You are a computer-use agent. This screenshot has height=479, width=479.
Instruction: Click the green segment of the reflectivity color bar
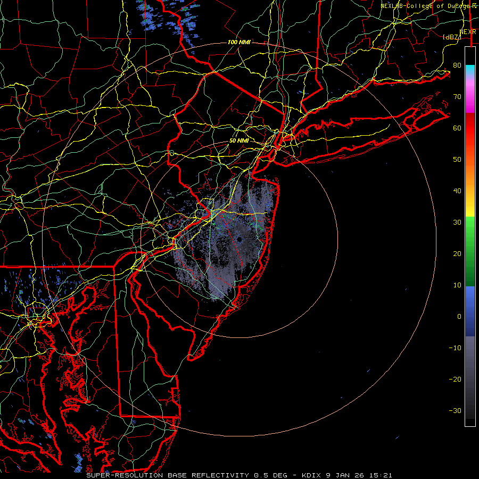[x=470, y=251]
